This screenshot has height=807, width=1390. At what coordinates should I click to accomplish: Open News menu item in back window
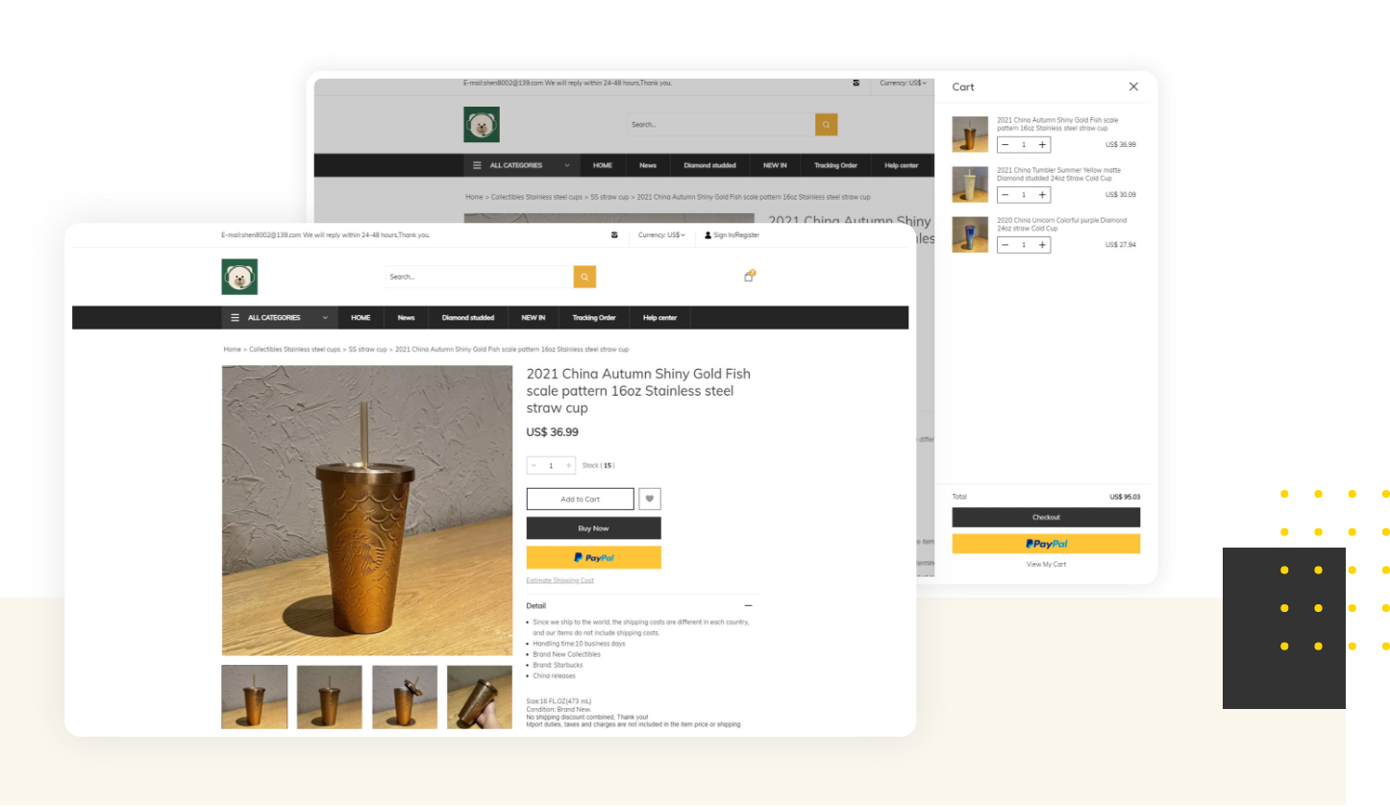pos(648,165)
